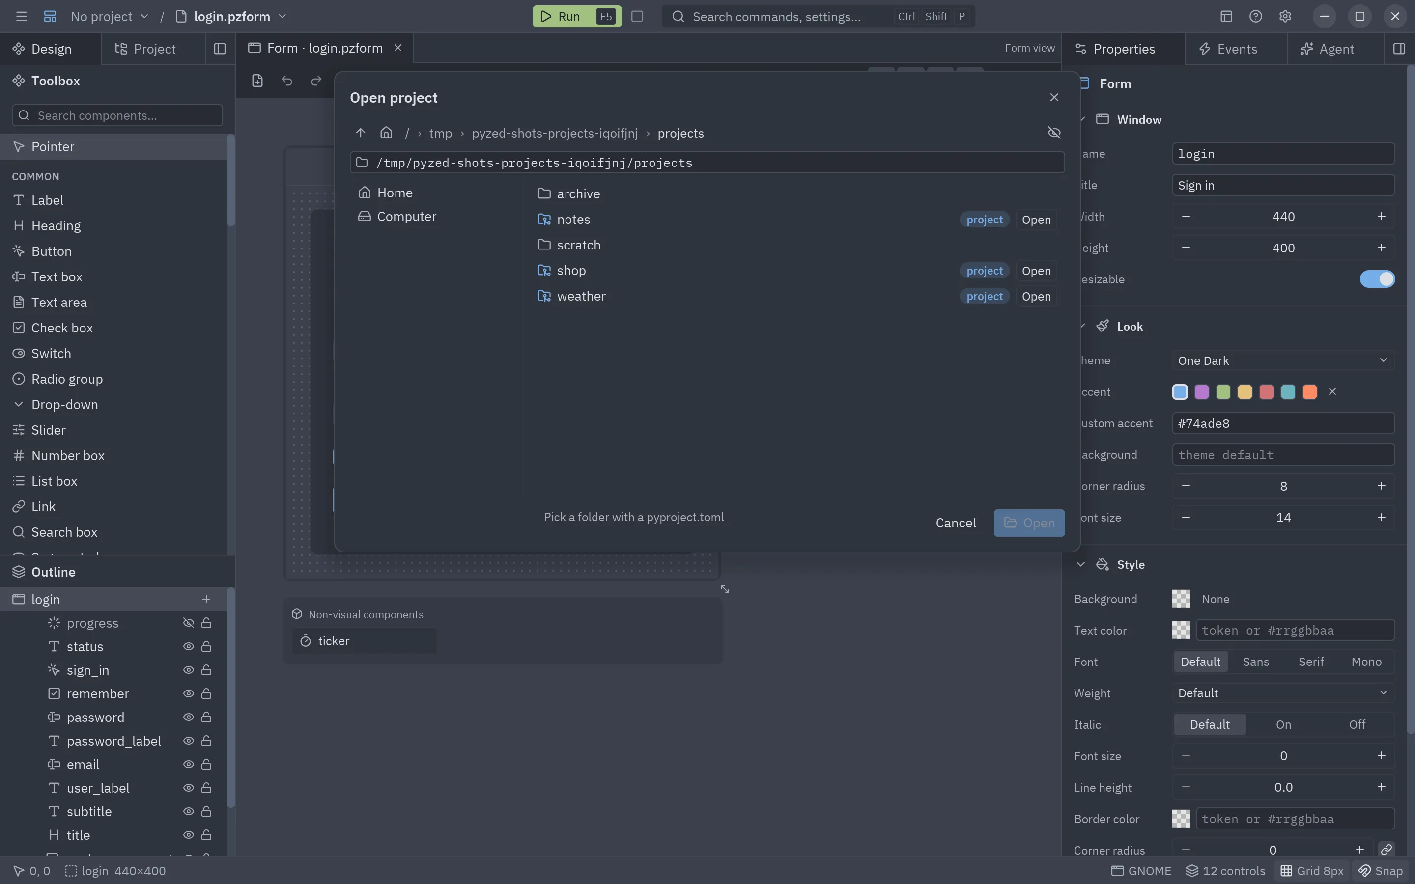Clear the accent color selection
This screenshot has height=884, width=1415.
(x=1332, y=392)
